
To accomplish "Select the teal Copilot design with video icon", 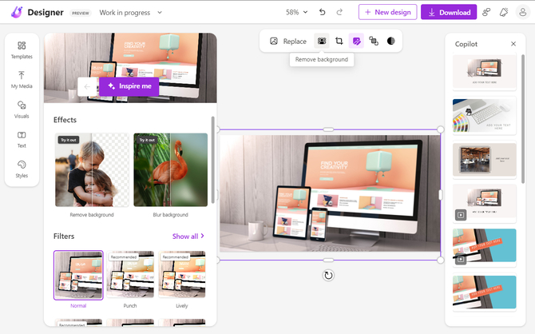I will pos(484,247).
